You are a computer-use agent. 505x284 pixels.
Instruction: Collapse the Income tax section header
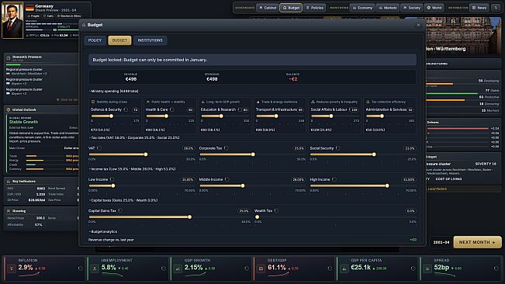tap(133, 169)
